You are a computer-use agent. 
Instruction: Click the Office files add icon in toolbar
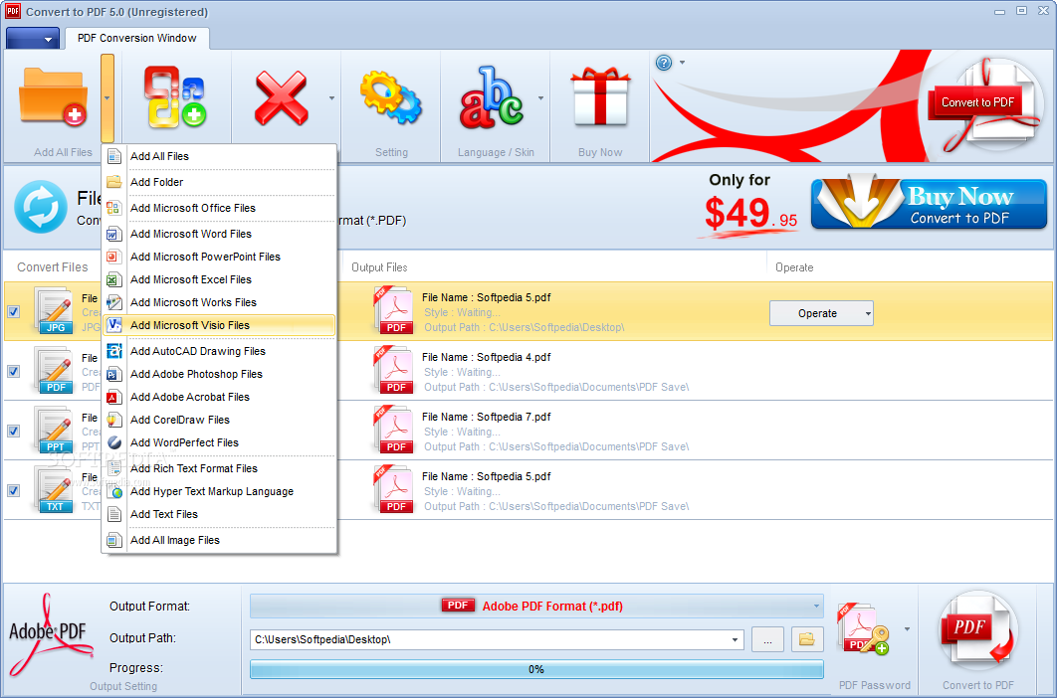(x=174, y=96)
